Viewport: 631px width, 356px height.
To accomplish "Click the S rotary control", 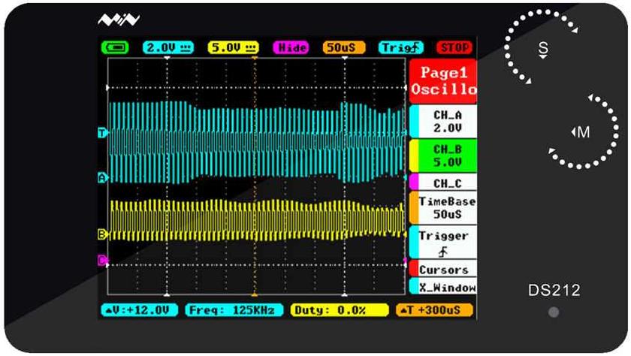I will click(542, 47).
